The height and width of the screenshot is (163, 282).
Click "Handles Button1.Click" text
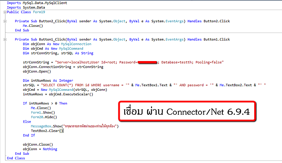(209, 40)
